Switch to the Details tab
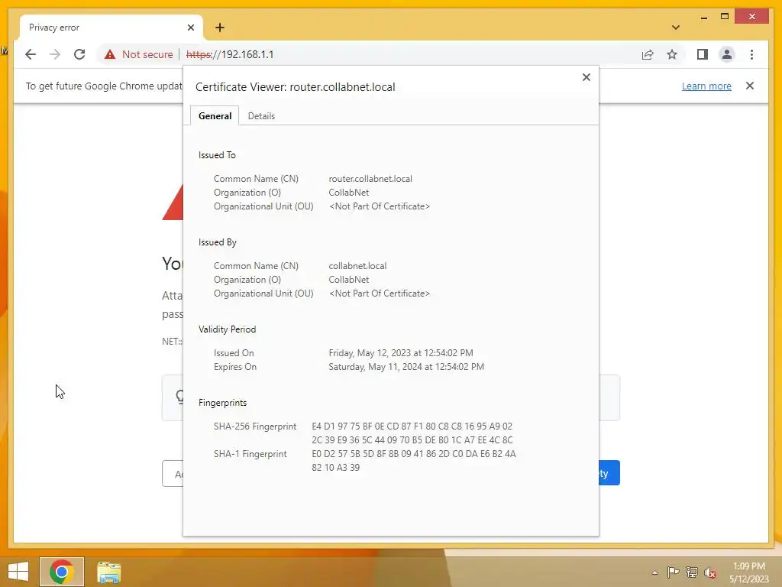 click(261, 116)
